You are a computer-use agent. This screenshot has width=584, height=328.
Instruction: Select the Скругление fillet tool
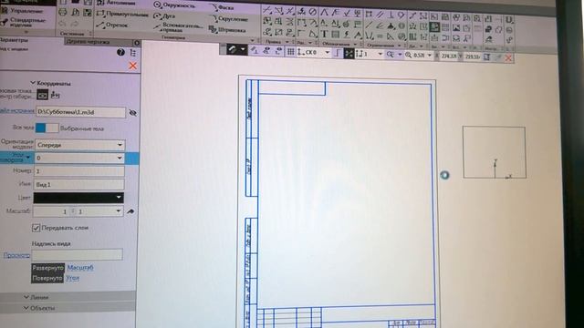click(x=230, y=18)
